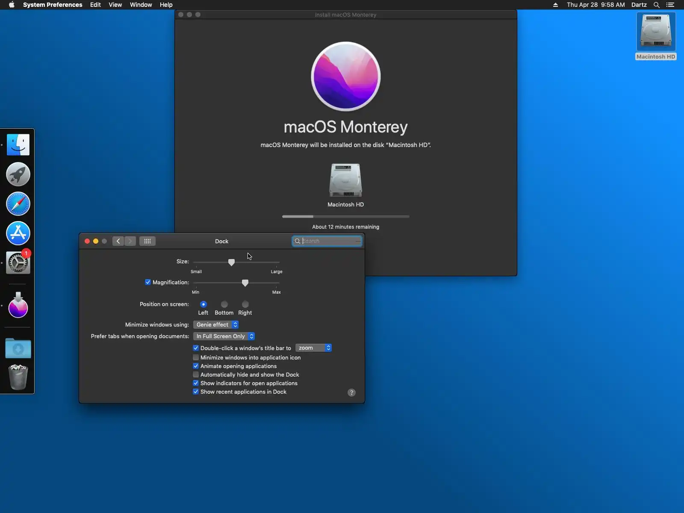This screenshot has height=513, width=684.
Task: Click the 'Minimize windows using:' label
Action: [157, 325]
